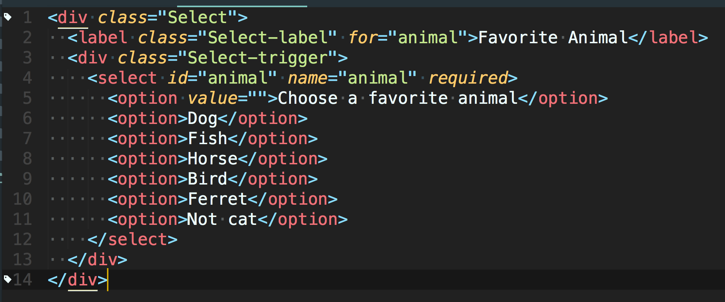
Task: Click line number 12 in the gutter
Action: [x=22, y=239]
